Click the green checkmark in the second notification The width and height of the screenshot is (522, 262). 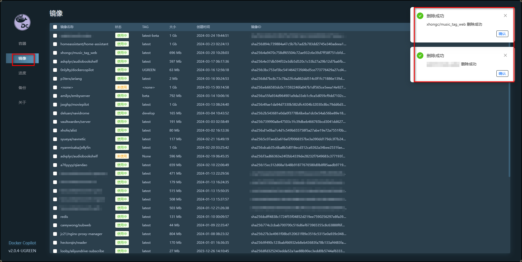pos(420,56)
